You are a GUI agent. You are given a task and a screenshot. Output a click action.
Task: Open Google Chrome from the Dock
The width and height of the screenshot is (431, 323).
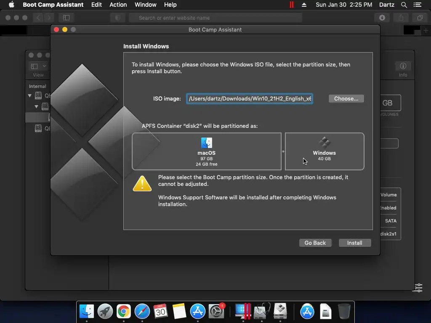(x=123, y=311)
